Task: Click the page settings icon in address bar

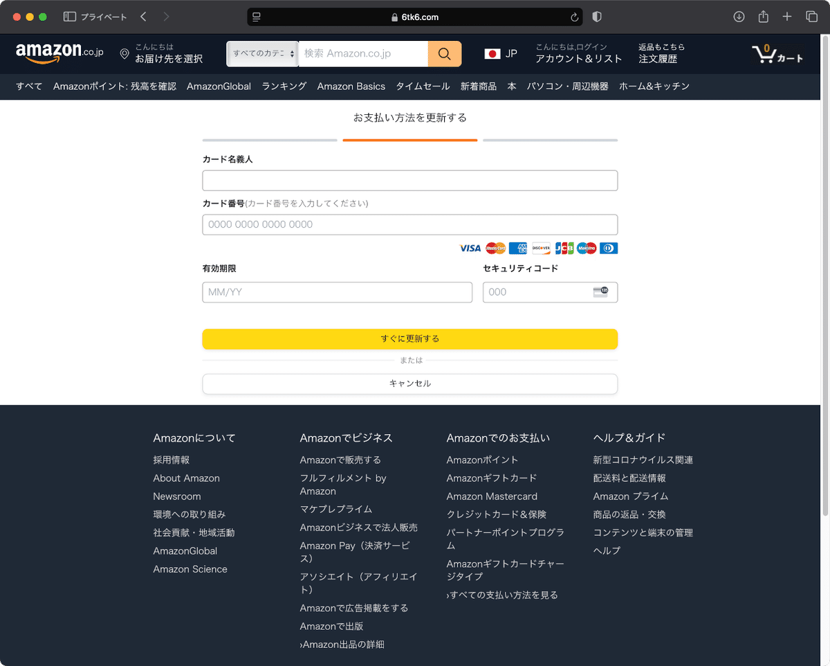Action: pyautogui.click(x=257, y=17)
